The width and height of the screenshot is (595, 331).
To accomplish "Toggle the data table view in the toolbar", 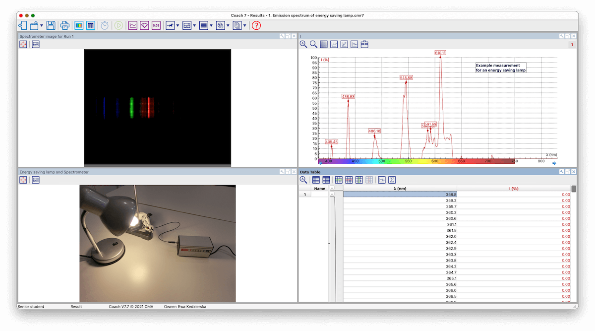I will 92,25.
